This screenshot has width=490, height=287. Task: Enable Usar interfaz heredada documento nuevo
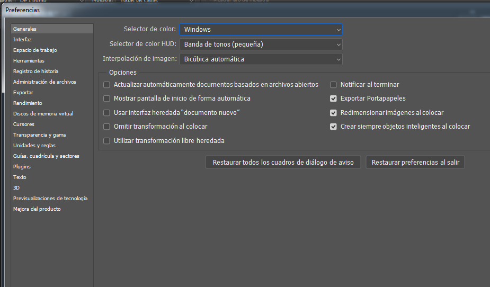(106, 113)
